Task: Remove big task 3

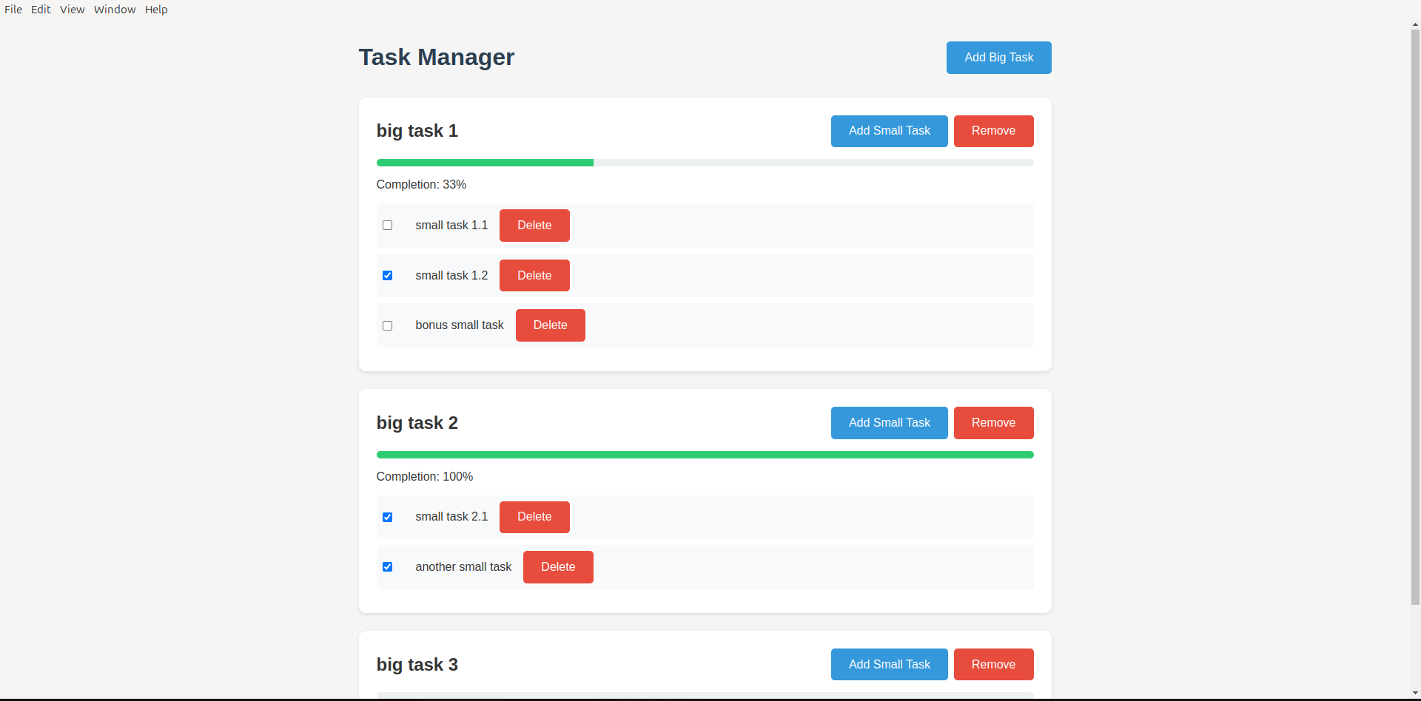Action: pos(993,664)
